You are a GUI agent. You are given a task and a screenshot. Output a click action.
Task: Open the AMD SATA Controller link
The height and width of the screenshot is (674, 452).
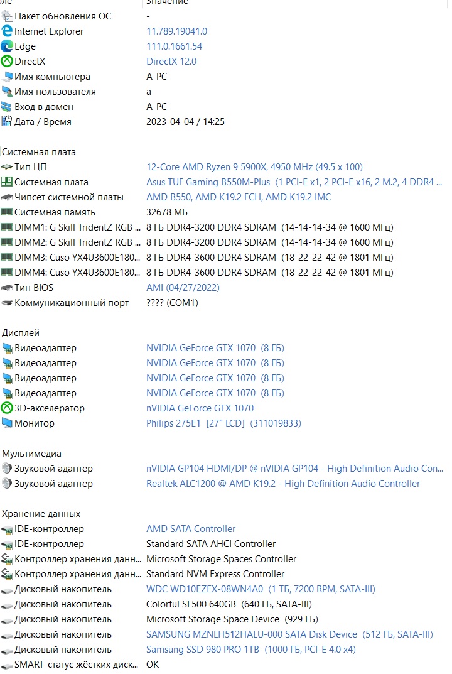pyautogui.click(x=191, y=529)
